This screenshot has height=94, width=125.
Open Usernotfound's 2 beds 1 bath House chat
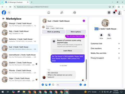tap(19, 56)
